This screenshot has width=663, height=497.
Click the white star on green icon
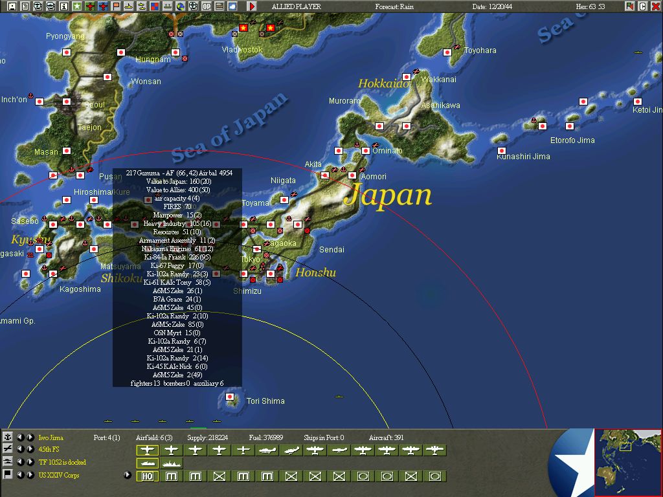tap(77, 6)
